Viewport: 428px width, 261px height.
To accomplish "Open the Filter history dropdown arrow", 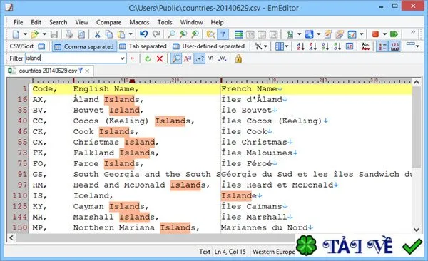I will tap(123, 58).
